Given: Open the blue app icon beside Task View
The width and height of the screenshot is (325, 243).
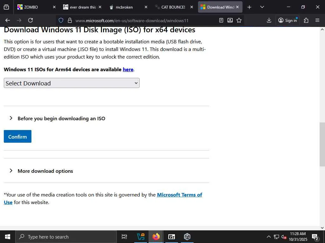Looking at the screenshot, I should point(141,237).
